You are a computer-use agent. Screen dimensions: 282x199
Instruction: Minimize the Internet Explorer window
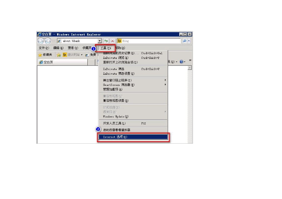click(181, 34)
